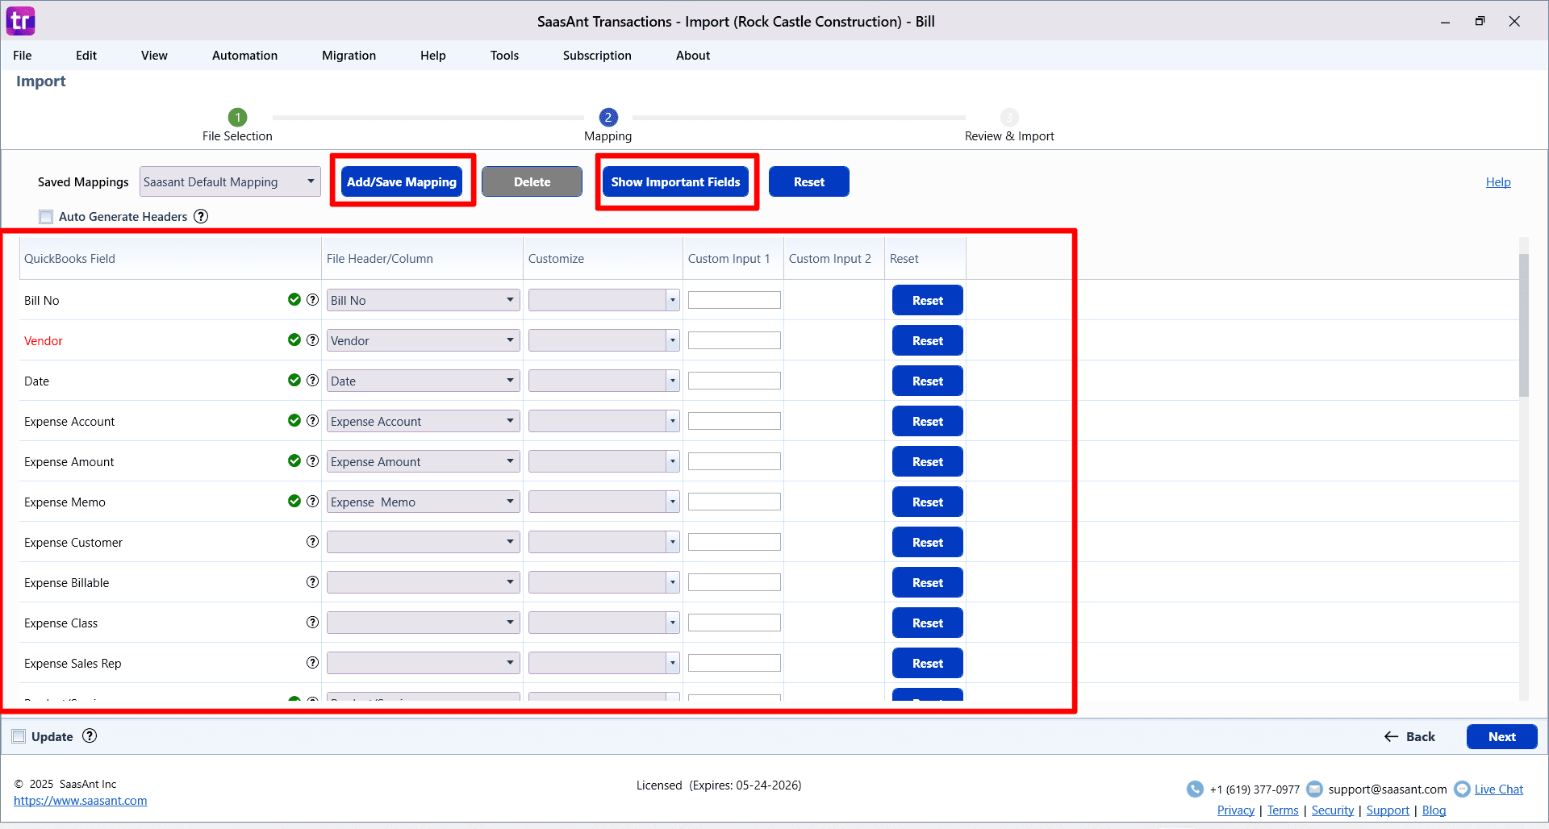Screen dimensions: 1549x829
Task: Click the help icon beside Vendor field
Action: tap(312, 340)
